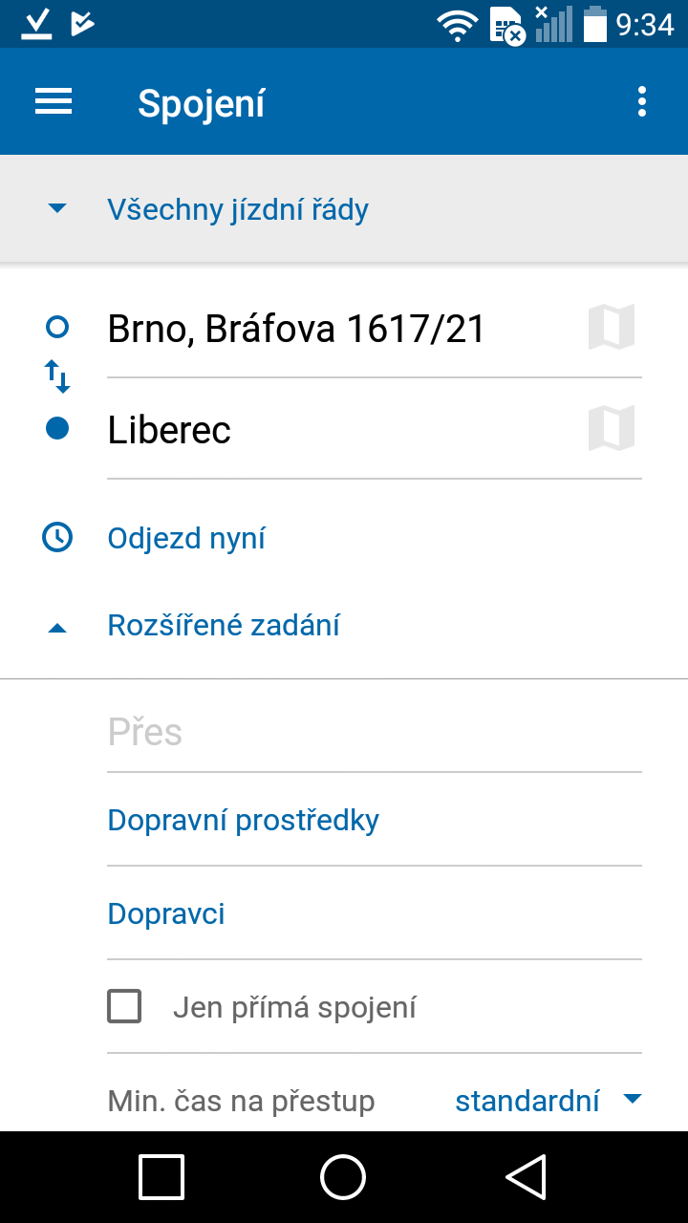Tap the Android back button
The height and width of the screenshot is (1223, 688).
click(x=526, y=1176)
